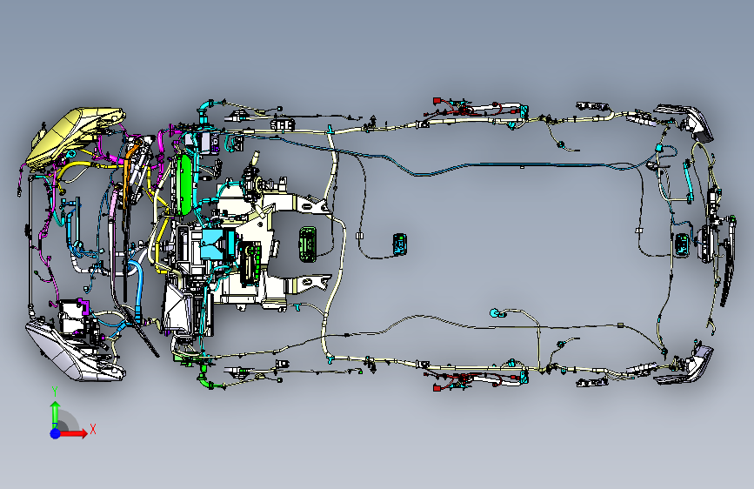Select the cyan round grommet on lower harness

pos(495,313)
